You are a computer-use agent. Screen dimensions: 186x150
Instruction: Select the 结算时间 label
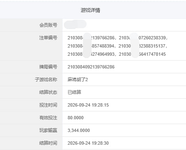click(48, 143)
